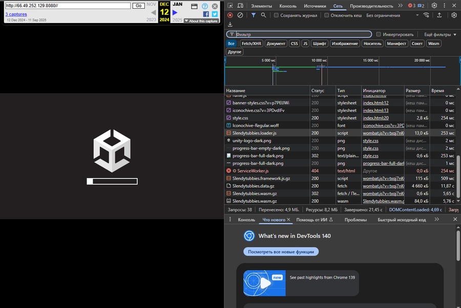This screenshot has height=308, width=461.
Task: Click the red errors count badge
Action: [412, 6]
